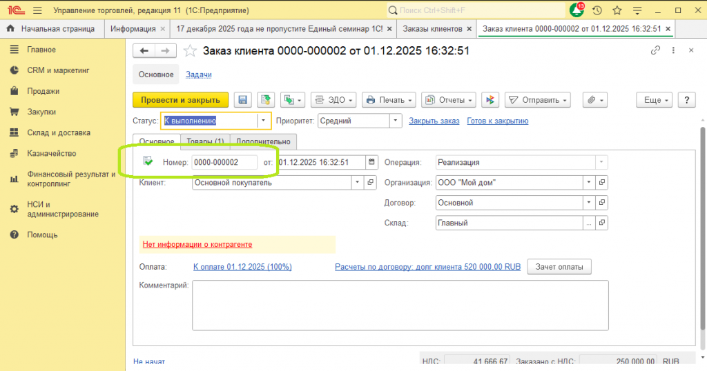Click the Закрыть заказ link
The width and height of the screenshot is (707, 371).
point(434,121)
